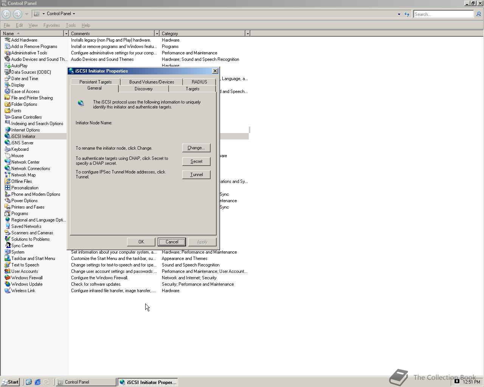Click the Refresh button in address bar

[x=407, y=14]
